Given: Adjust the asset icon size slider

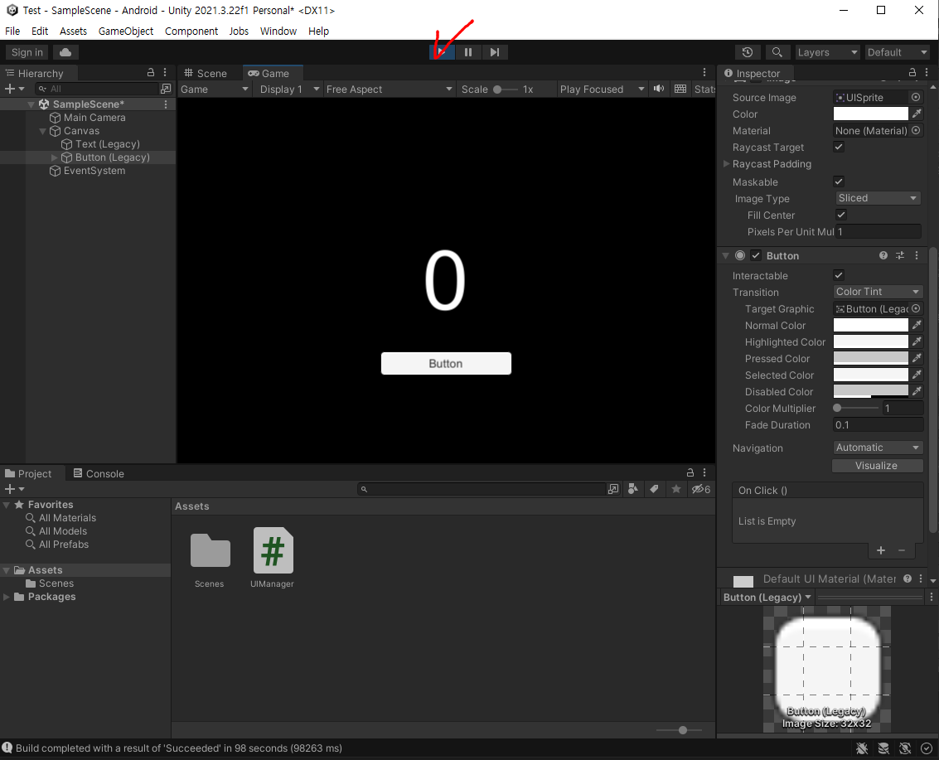Looking at the screenshot, I should (679, 730).
